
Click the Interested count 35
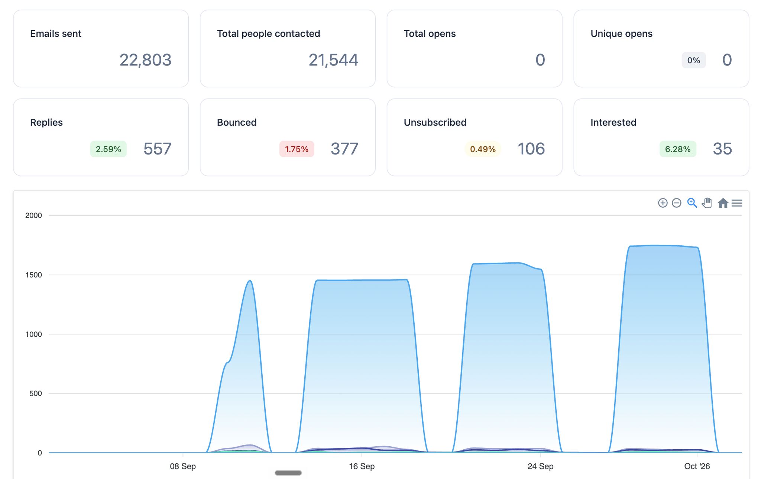tap(722, 149)
